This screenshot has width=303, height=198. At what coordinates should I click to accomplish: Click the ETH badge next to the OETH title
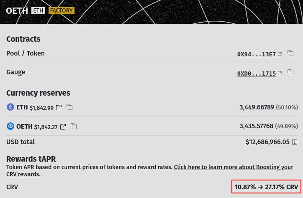[38, 10]
